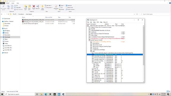Collapse the NPC group checkbox
Viewport: 171px width, 96px height.
(91, 51)
